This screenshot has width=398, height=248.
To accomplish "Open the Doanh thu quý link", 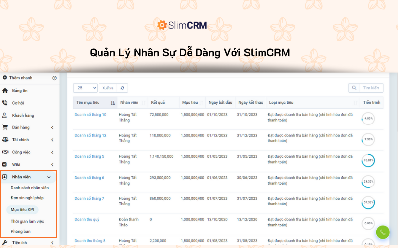I will 87,219.
